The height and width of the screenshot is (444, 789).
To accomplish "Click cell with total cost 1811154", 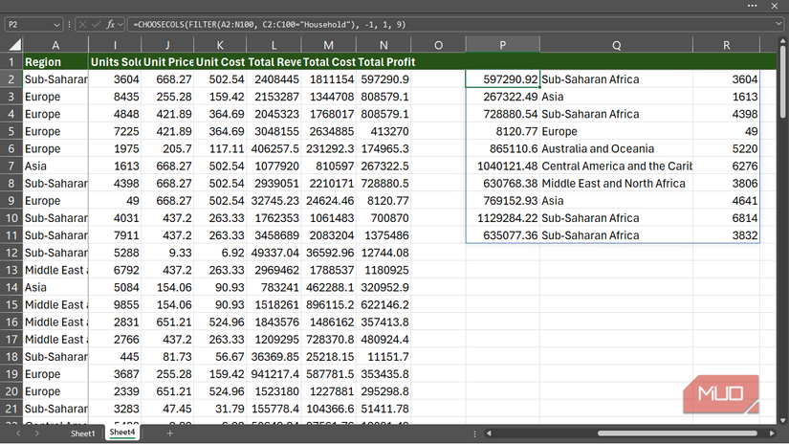I will click(329, 79).
